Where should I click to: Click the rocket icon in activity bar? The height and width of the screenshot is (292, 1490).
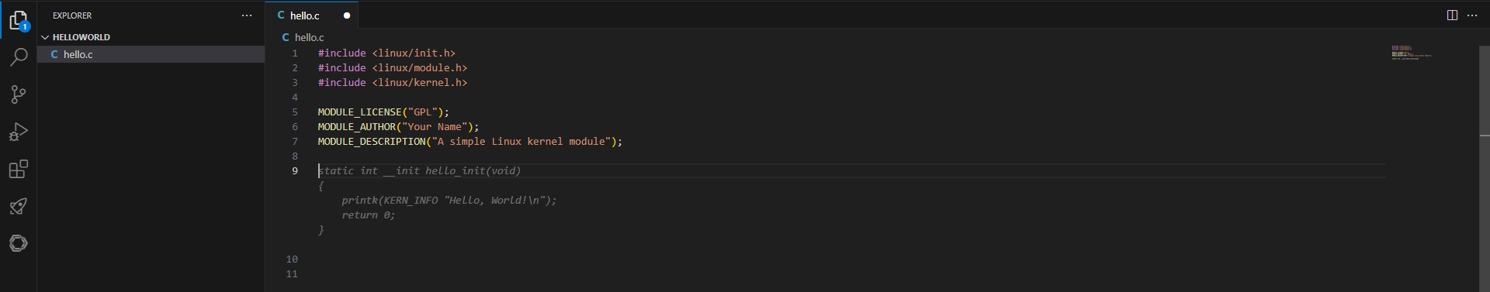(x=19, y=206)
